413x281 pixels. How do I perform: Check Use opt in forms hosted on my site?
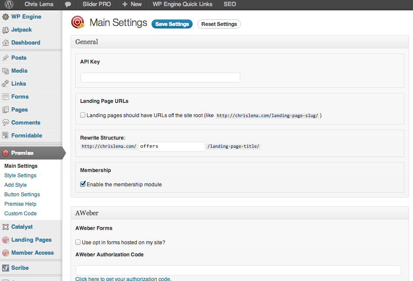point(78,243)
